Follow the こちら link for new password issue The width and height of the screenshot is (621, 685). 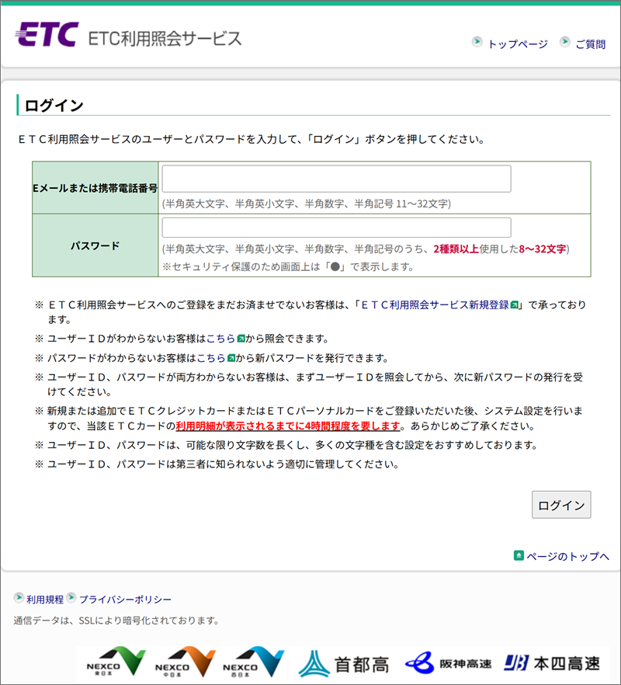[211, 358]
